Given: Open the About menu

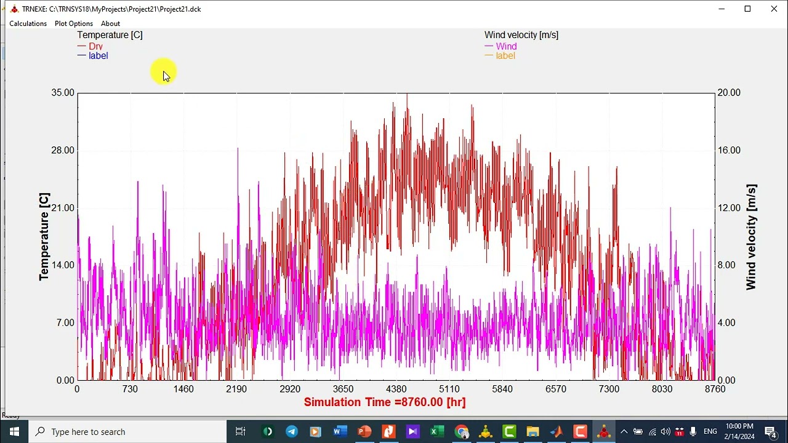Looking at the screenshot, I should tap(111, 23).
